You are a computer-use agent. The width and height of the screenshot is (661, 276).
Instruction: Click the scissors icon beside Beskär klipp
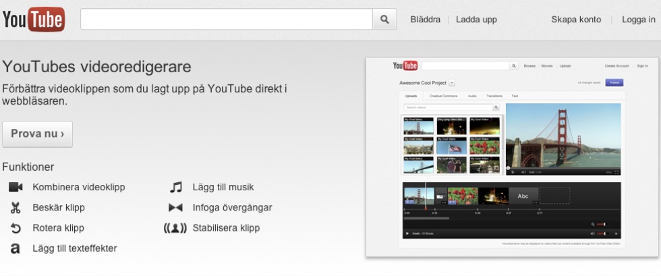[16, 208]
